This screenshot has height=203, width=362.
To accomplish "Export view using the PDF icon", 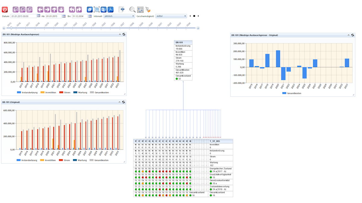I will tap(110, 9).
